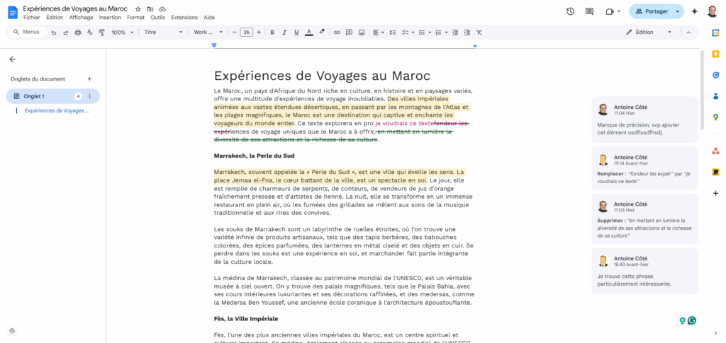Open the comments history icon
This screenshot has height=343, width=726.
(589, 11)
